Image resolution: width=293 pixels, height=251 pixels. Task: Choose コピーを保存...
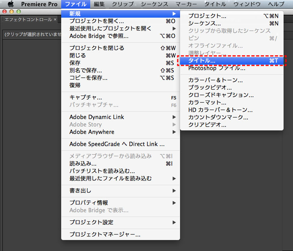(120, 78)
